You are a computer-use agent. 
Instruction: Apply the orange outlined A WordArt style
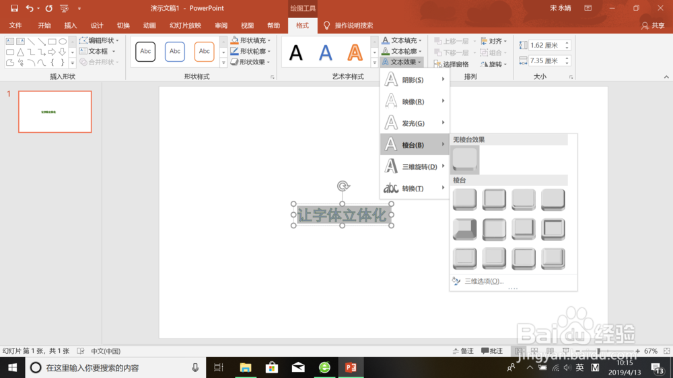click(x=355, y=53)
